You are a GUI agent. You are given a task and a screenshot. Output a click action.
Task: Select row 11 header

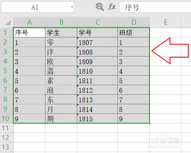(x=7, y=128)
